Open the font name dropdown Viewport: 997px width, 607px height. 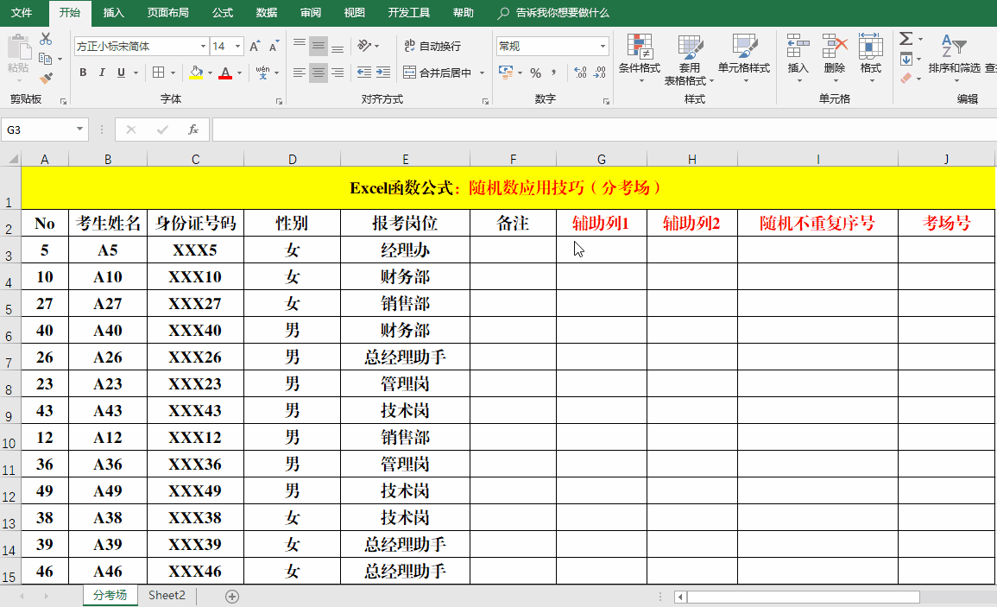tap(204, 47)
